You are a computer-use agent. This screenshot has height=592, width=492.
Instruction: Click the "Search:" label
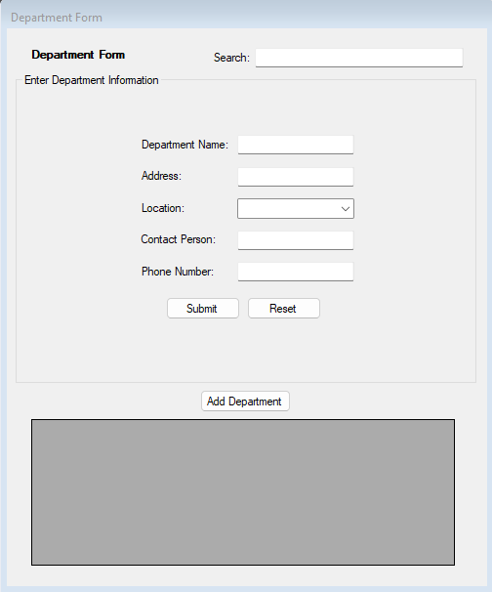pos(231,58)
